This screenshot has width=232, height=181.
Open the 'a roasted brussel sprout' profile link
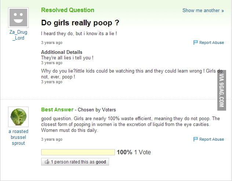(18, 137)
